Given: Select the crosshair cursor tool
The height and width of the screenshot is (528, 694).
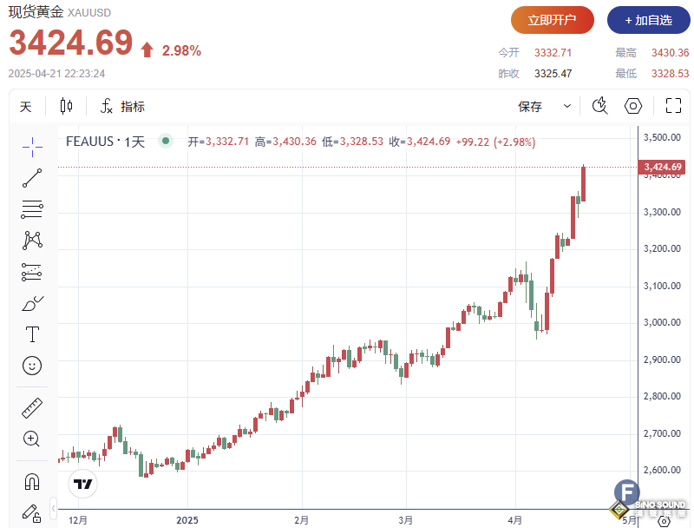Looking at the screenshot, I should pyautogui.click(x=32, y=147).
